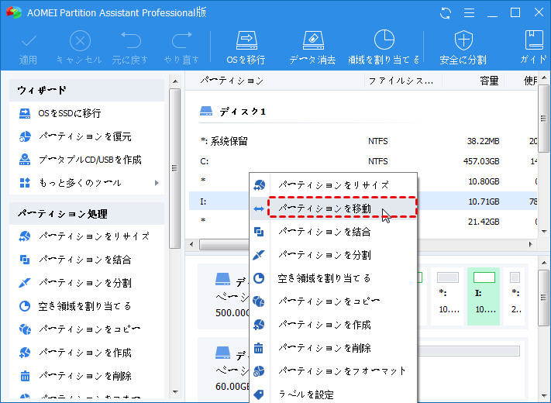Click partition list horizontal scroll left arrow
551x403 pixels.
tap(191, 244)
